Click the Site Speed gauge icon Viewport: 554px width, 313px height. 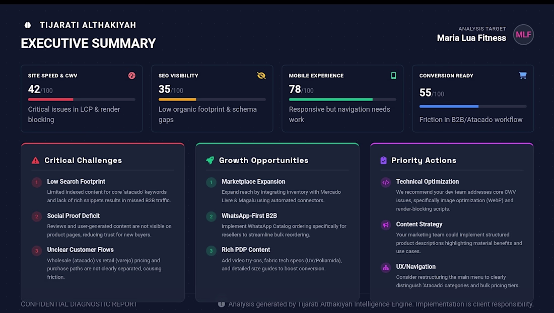coord(132,75)
